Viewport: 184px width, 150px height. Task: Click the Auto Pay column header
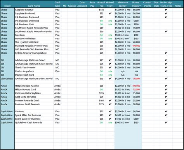tap(92, 4)
